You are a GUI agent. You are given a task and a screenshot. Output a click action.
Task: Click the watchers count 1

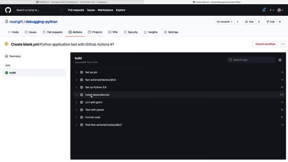click(238, 22)
